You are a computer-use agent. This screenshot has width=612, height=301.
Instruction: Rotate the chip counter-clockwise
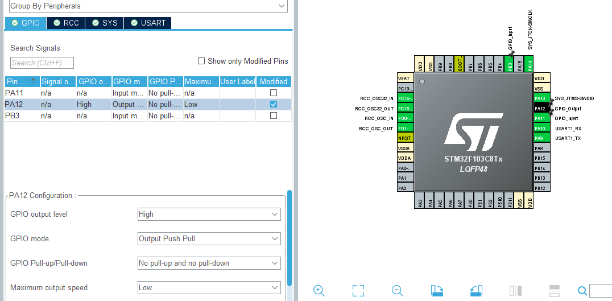(x=477, y=290)
